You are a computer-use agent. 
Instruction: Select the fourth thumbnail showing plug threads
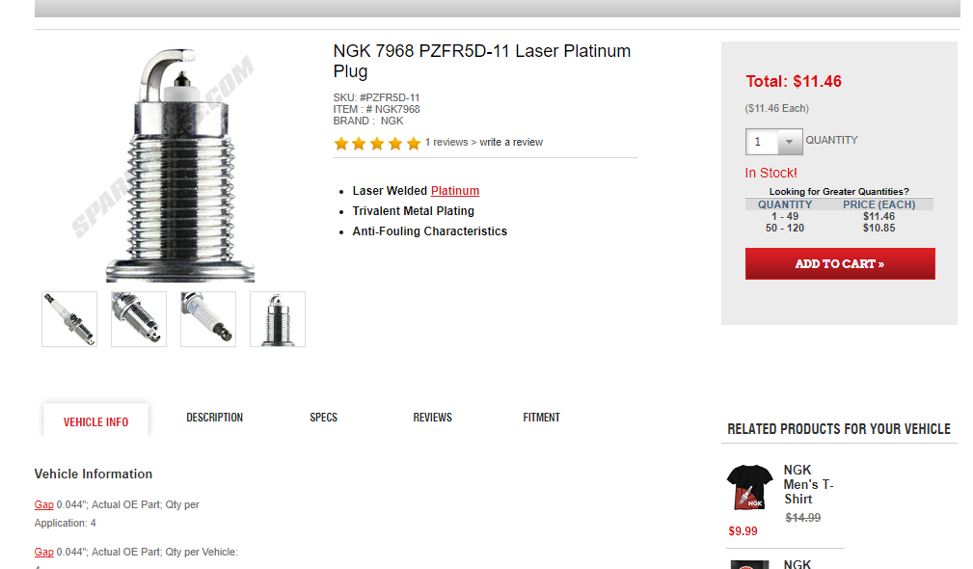tap(278, 319)
